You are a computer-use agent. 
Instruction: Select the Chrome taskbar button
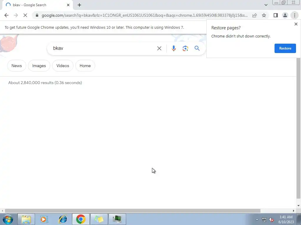click(81, 219)
